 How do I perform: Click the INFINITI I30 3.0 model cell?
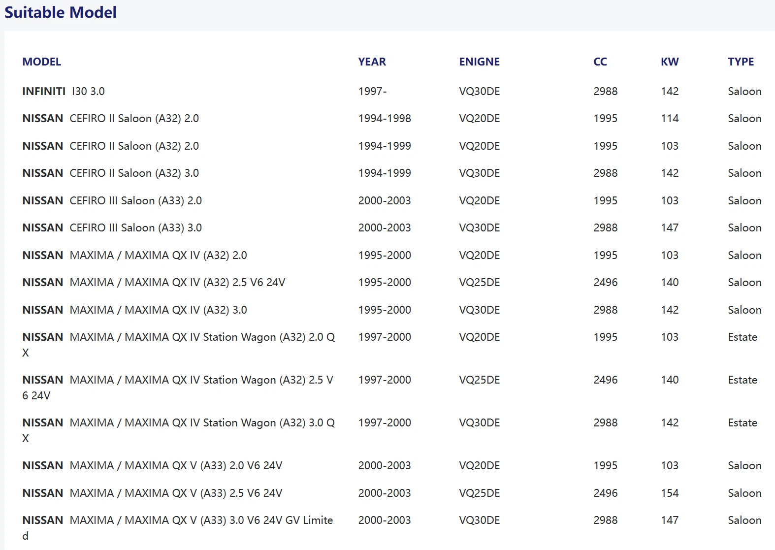pos(64,91)
